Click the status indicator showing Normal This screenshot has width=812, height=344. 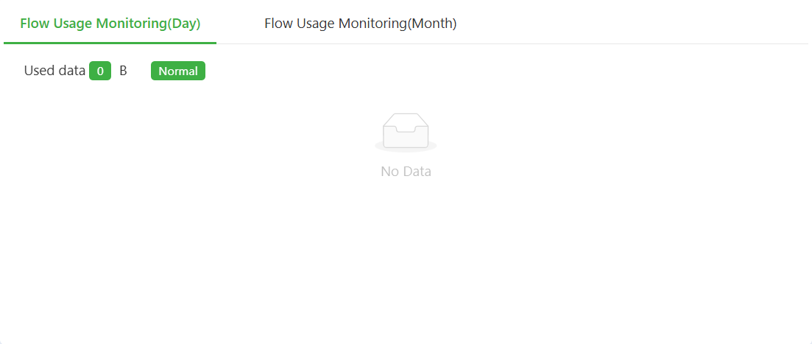pos(178,71)
